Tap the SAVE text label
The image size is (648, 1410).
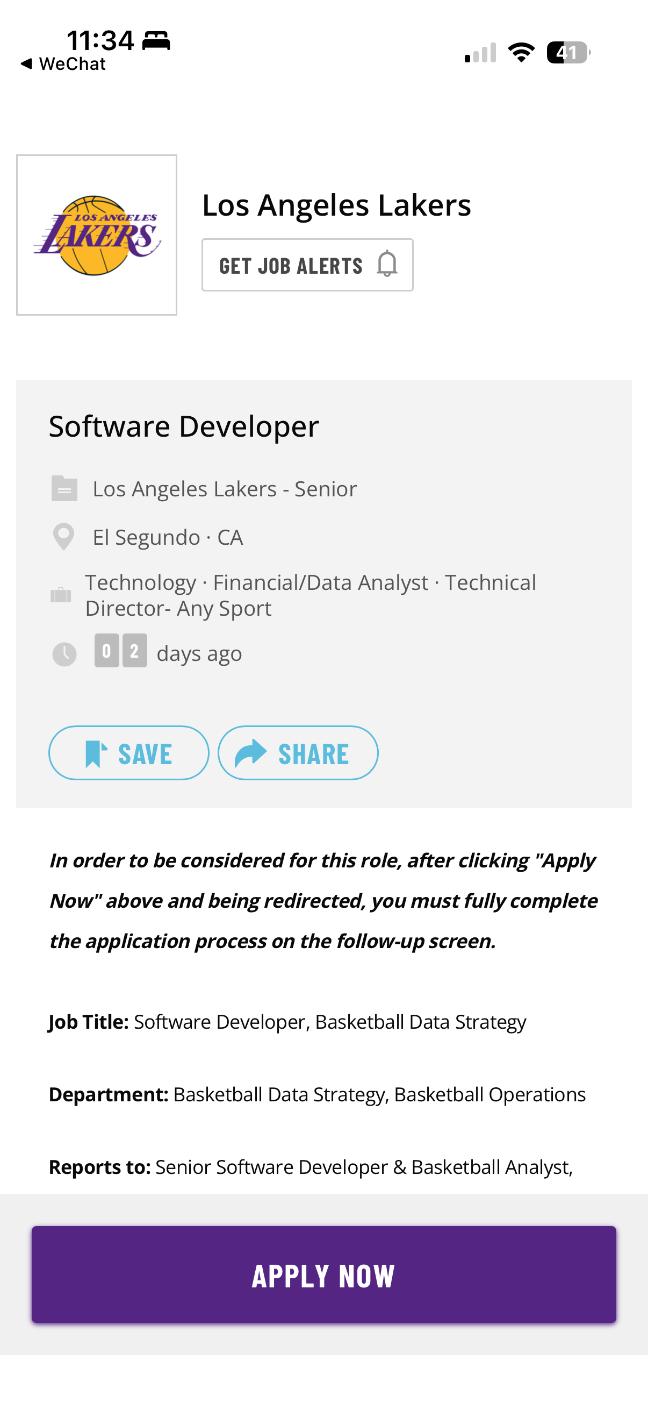[145, 754]
